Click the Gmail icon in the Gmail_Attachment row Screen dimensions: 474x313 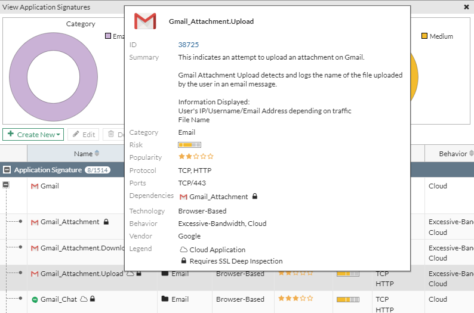(35, 222)
